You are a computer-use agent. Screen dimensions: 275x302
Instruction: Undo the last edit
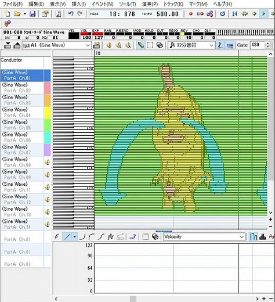pos(71,14)
